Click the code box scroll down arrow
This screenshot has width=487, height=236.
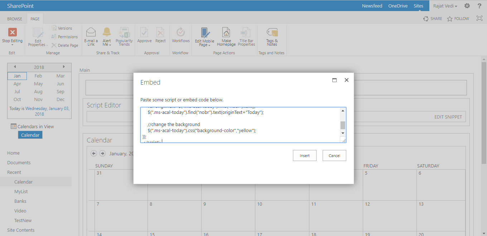click(343, 133)
